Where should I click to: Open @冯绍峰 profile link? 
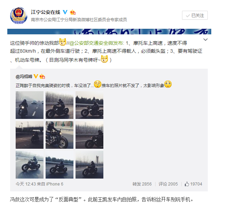pyautogui.click(x=24, y=77)
